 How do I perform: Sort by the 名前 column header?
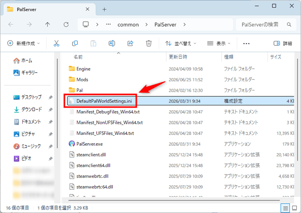pos(78,57)
